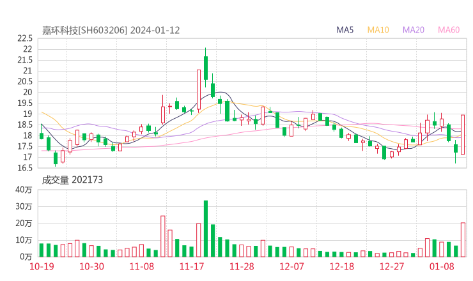The image size is (473, 281).
Task: Click the MA60 legend label
Action: (x=449, y=30)
